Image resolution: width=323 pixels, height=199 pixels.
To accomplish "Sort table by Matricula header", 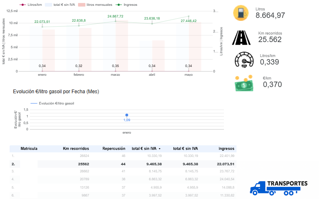I will tap(29, 149).
